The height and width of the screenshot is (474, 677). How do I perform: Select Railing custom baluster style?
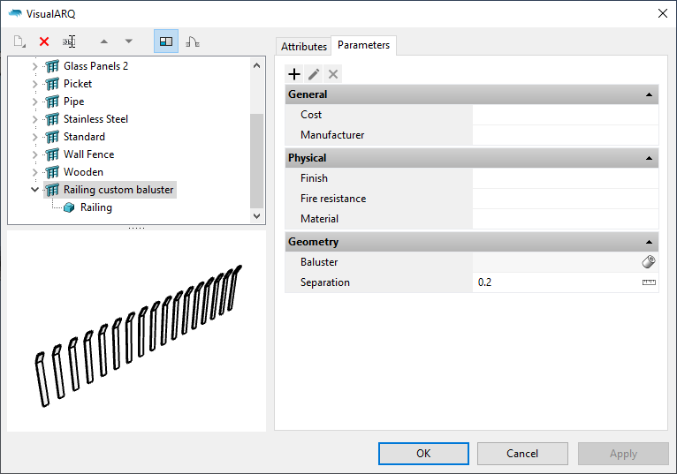click(118, 190)
